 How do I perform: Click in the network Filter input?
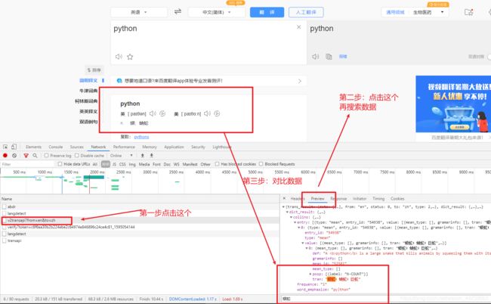(x=27, y=164)
